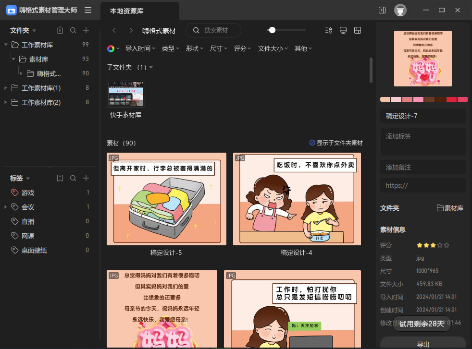Set rating to one star
Screen dimensions: 472x349
(x=419, y=245)
